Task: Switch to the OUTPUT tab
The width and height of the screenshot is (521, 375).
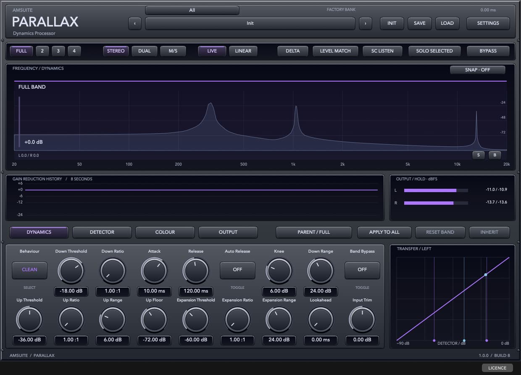Action: 228,232
